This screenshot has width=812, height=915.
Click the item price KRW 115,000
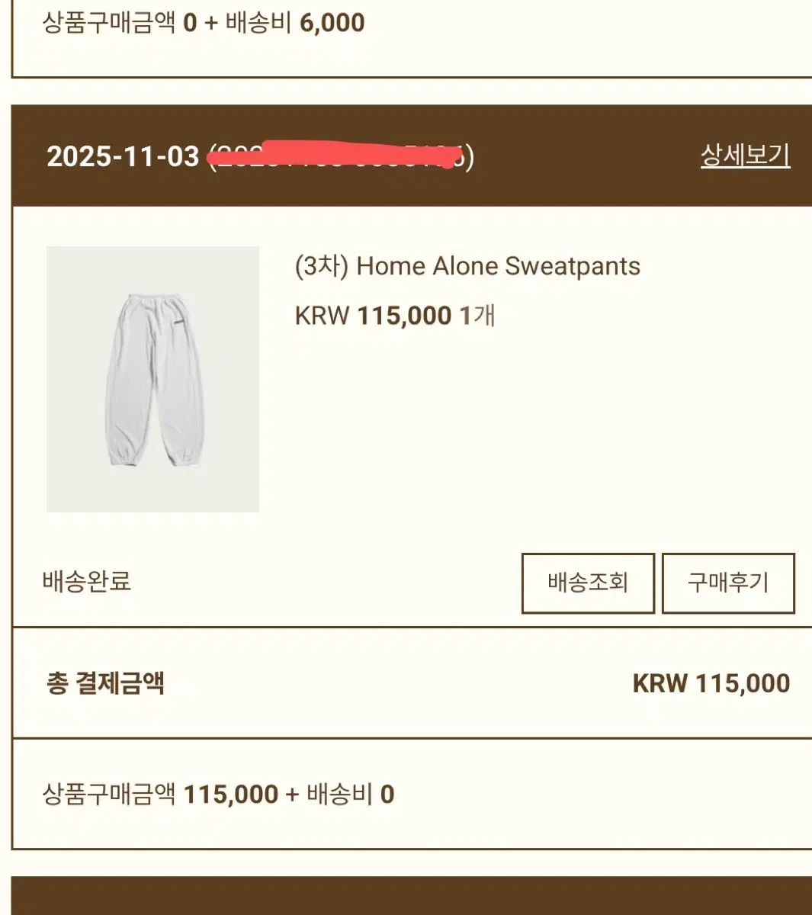coord(373,315)
